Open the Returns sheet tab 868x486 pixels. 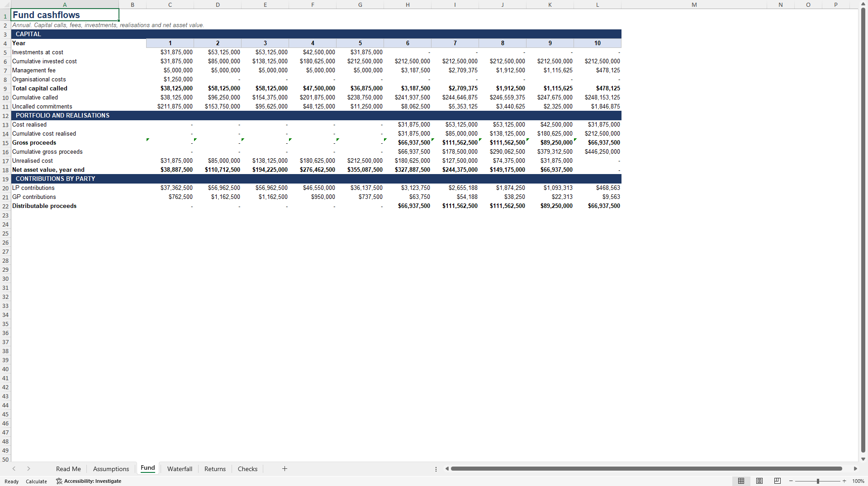[x=215, y=469]
